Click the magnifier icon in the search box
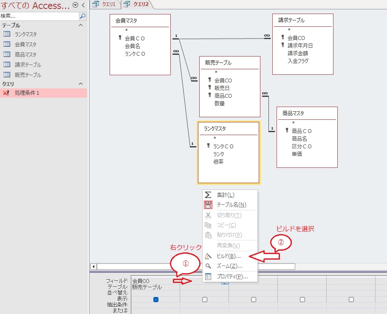Viewport: 387px width, 314px height. point(83,16)
